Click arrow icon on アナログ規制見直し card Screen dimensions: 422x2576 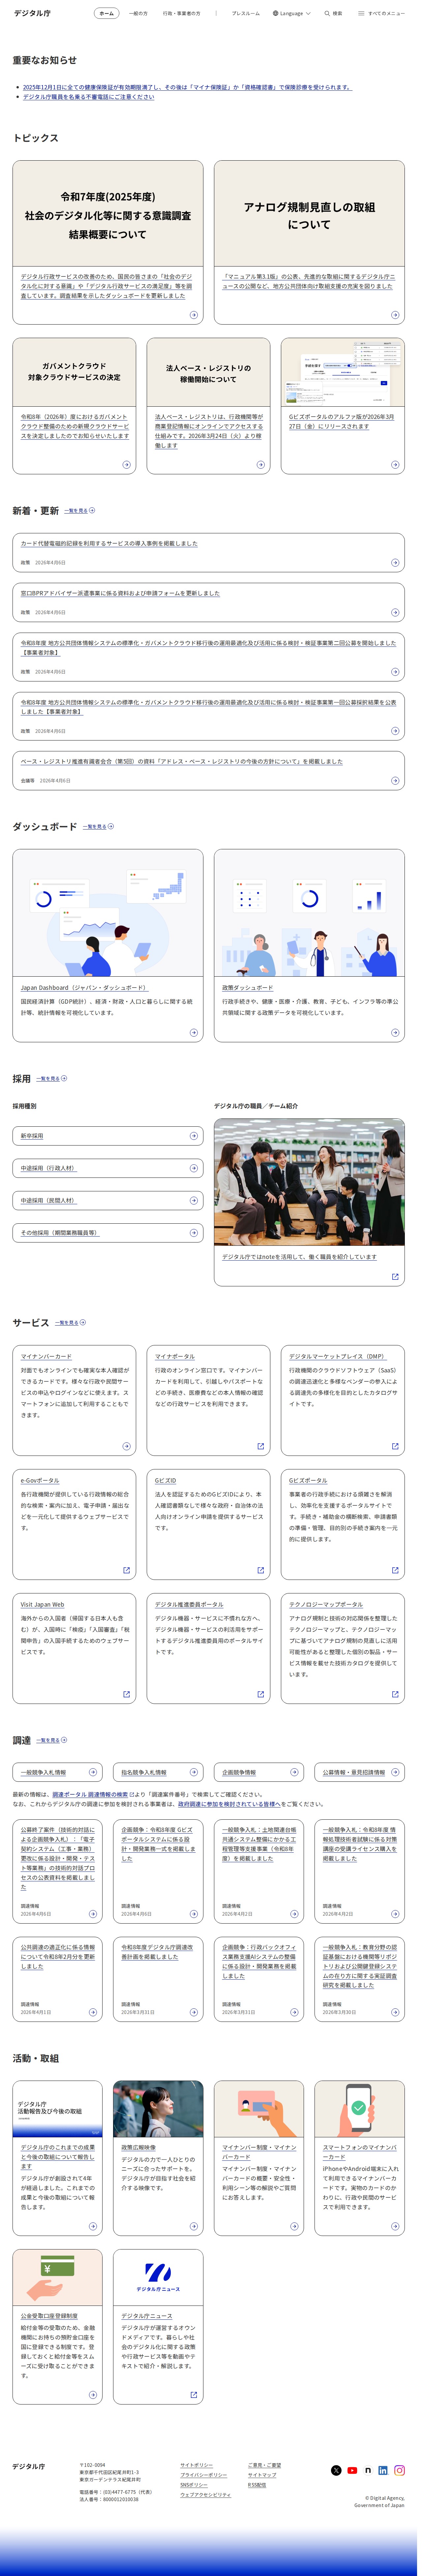tap(395, 315)
